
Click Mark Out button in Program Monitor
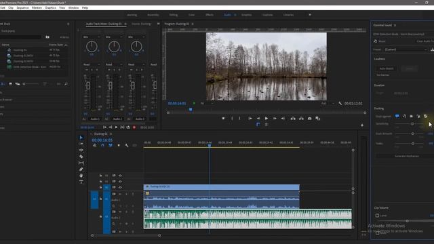pyautogui.click(x=239, y=119)
